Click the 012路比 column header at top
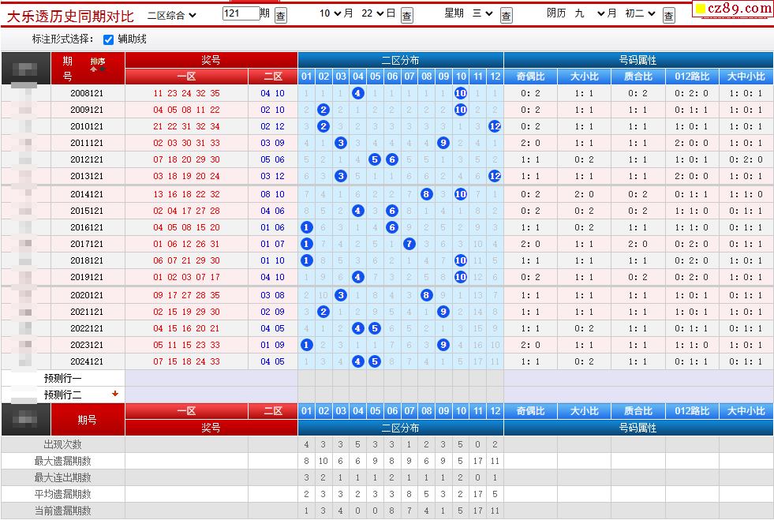774x520 pixels. tap(692, 77)
